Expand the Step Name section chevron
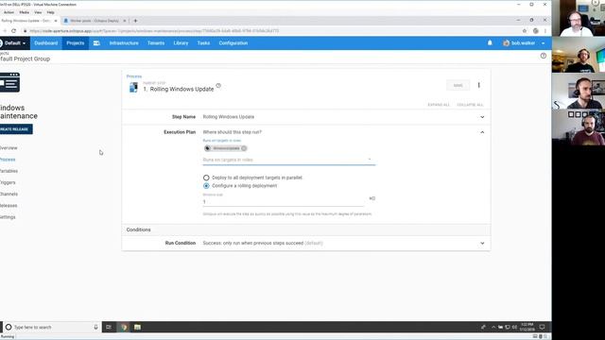 pos(482,117)
